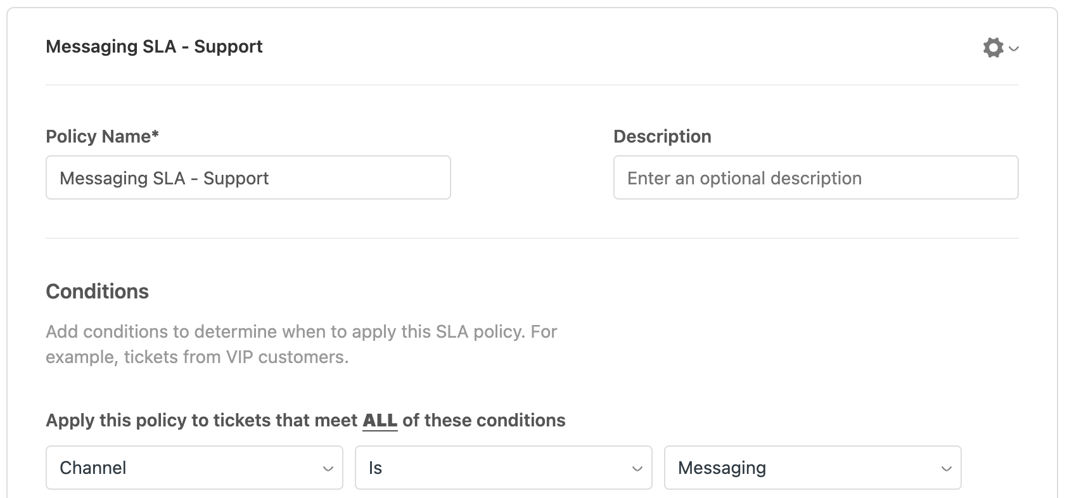The image size is (1067, 498).
Task: Click the "Messaging SLA - Support" header title
Action: pyautogui.click(x=154, y=47)
